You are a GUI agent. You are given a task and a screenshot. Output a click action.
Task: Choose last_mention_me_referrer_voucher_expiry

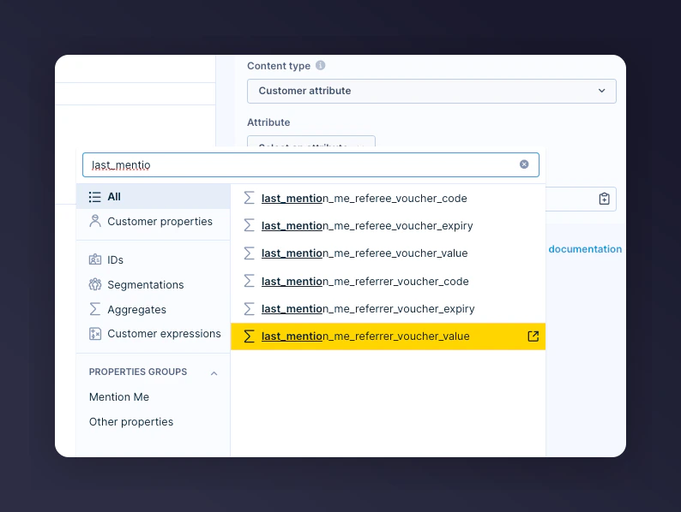(388, 309)
